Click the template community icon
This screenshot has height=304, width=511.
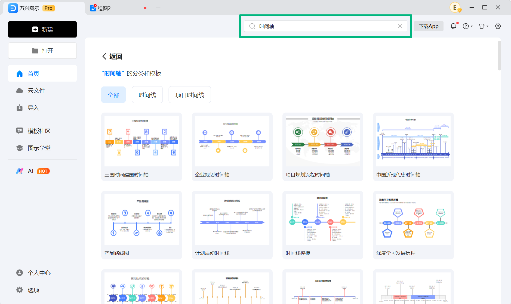click(20, 131)
